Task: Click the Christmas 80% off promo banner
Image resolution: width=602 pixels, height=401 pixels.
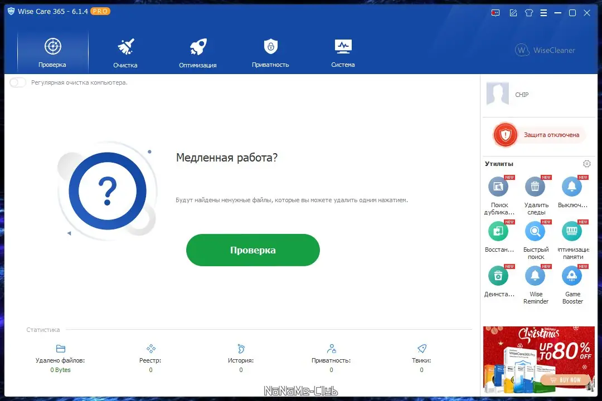Action: tap(538, 359)
